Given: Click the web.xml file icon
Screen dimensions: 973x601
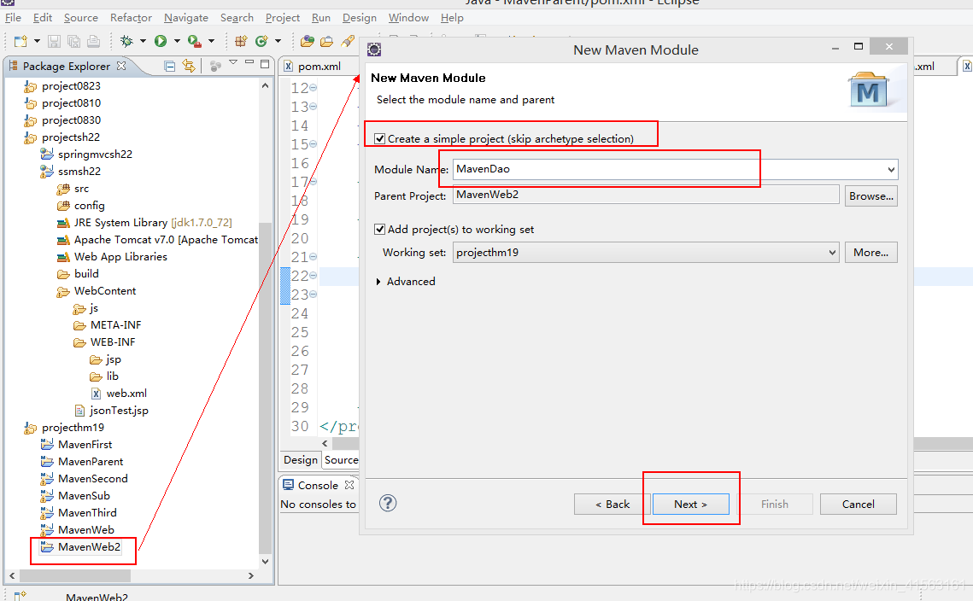Looking at the screenshot, I should [96, 394].
